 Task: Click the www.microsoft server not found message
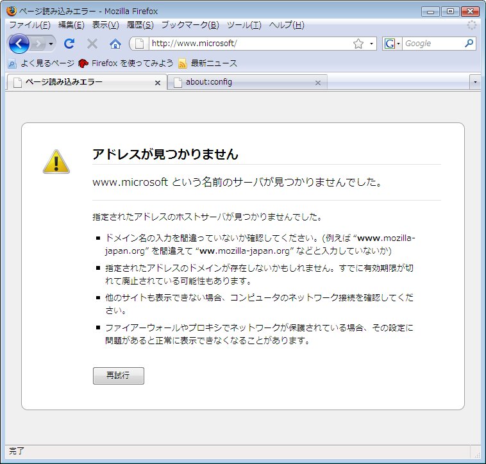pos(237,182)
